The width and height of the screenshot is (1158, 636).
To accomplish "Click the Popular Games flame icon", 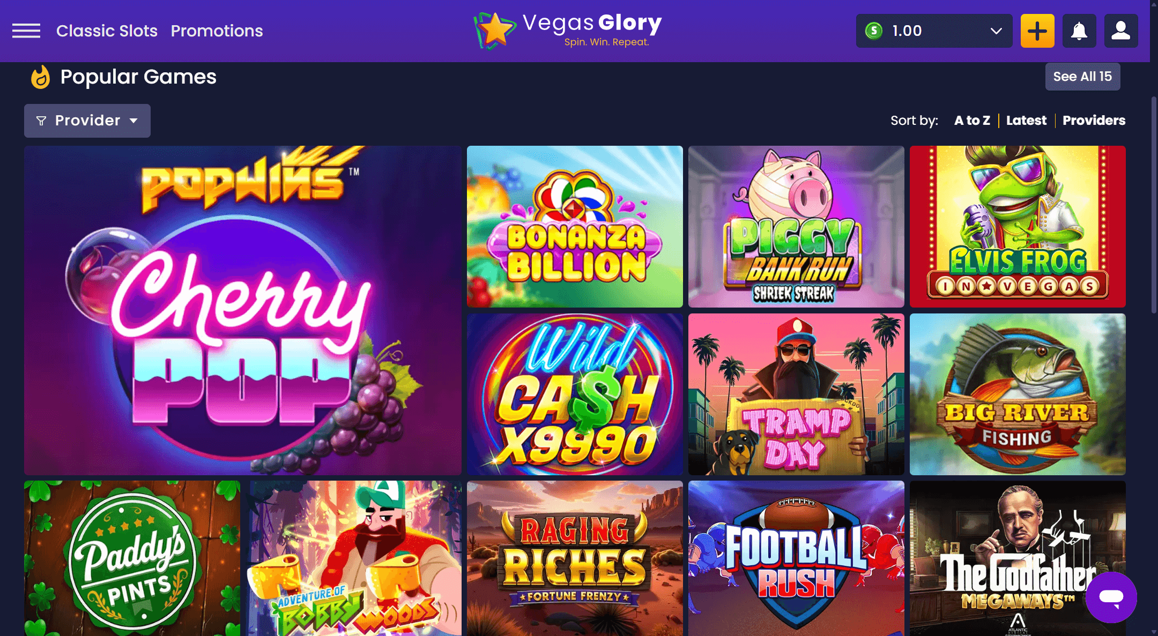I will [40, 77].
